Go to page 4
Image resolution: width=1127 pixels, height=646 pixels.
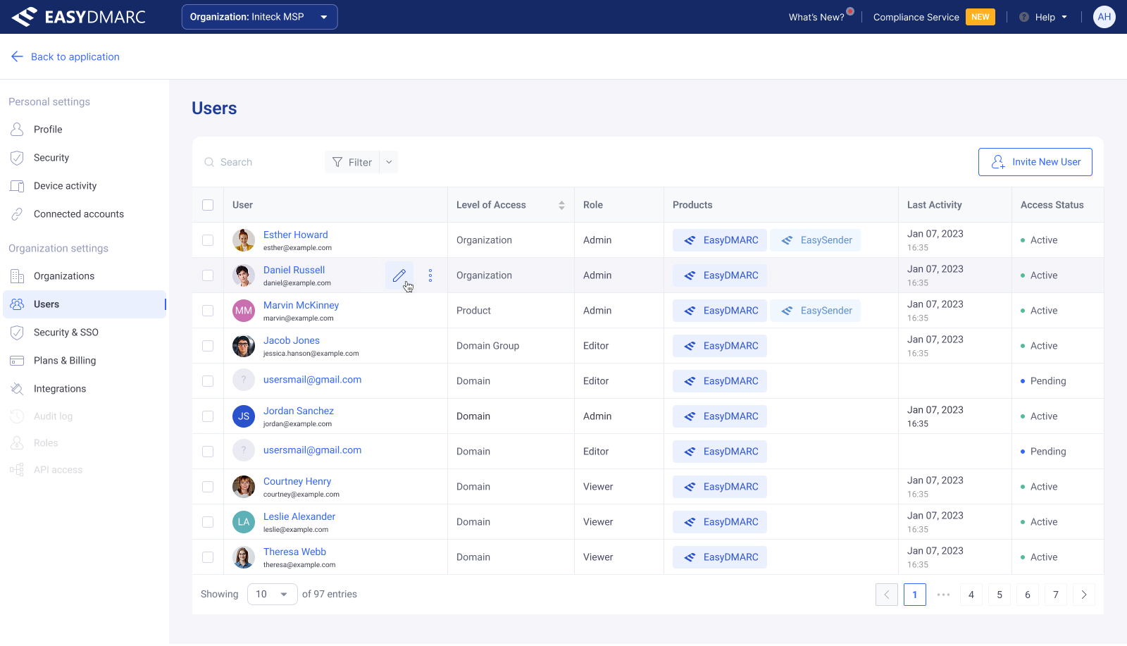point(971,595)
